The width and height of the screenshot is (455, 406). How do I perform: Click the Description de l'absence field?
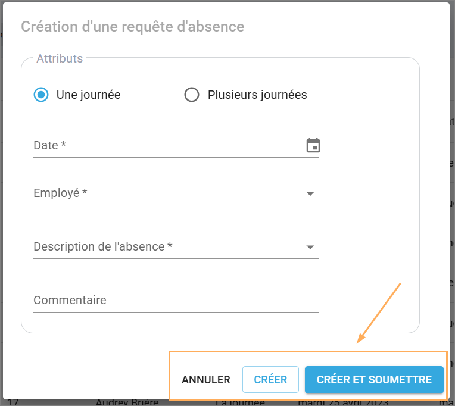point(167,247)
